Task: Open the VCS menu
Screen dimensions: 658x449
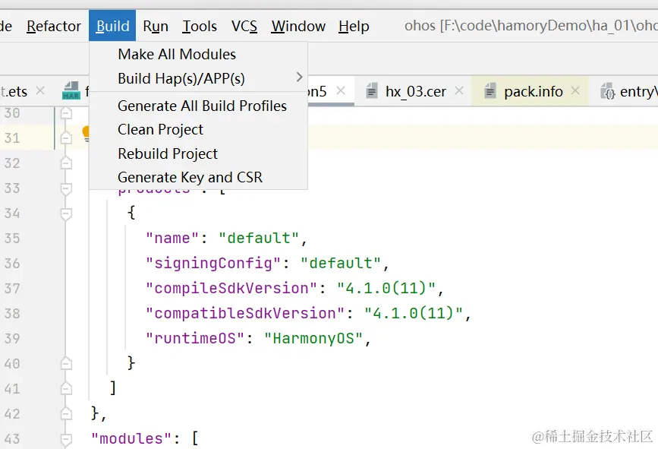Action: coord(244,26)
